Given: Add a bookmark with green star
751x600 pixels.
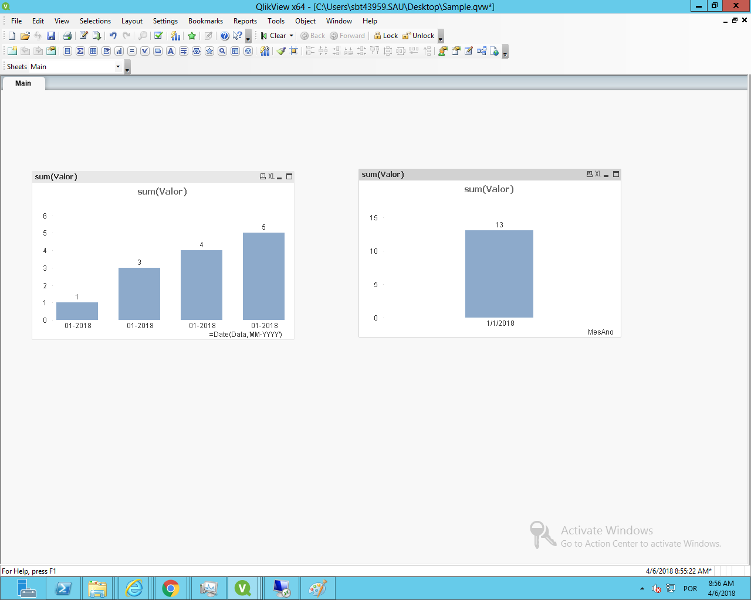Looking at the screenshot, I should point(192,36).
